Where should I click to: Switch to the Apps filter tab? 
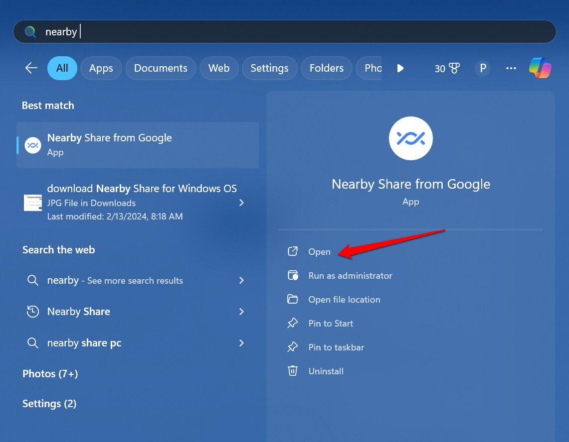click(x=101, y=68)
